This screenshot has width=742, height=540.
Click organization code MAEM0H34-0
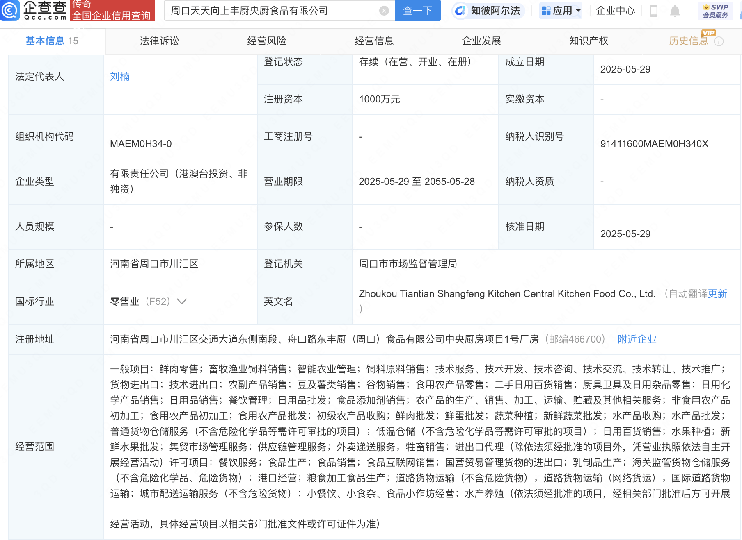coord(141,144)
